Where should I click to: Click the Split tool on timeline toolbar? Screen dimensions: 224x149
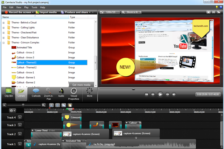pos(58,105)
